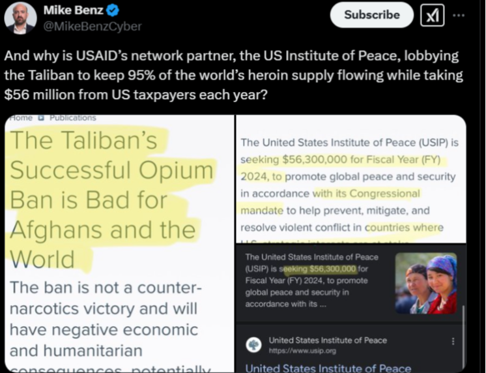The width and height of the screenshot is (486, 373).
Task: Click the tweet text about USAID's network partner
Action: [x=233, y=75]
